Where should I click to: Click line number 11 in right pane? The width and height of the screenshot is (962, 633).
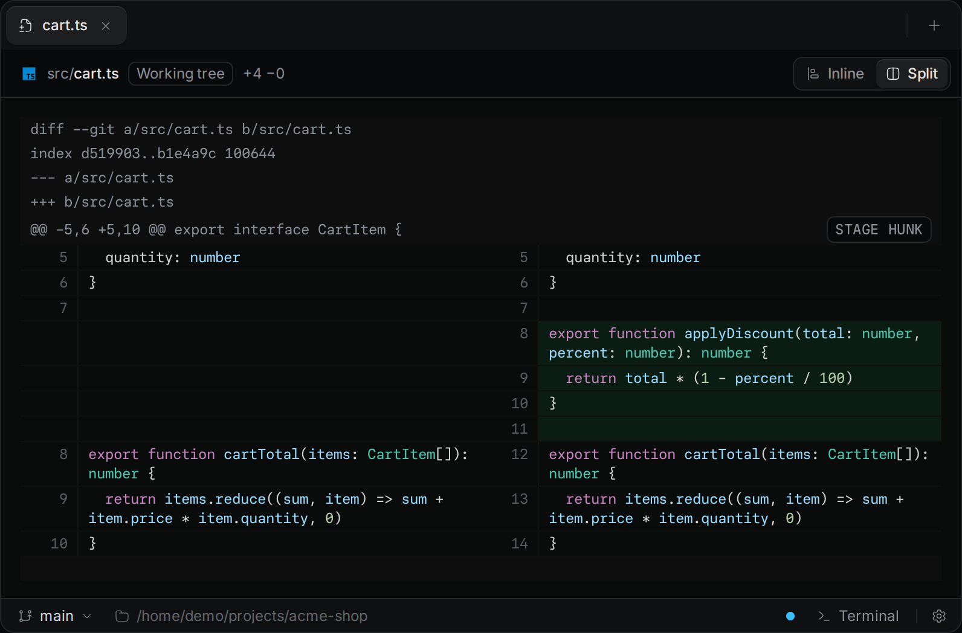tap(520, 429)
